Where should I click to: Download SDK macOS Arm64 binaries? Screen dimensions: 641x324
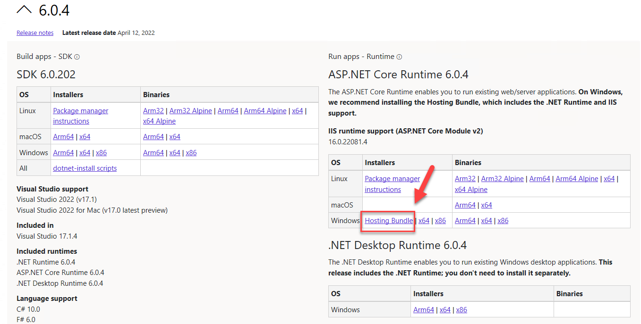tap(154, 137)
